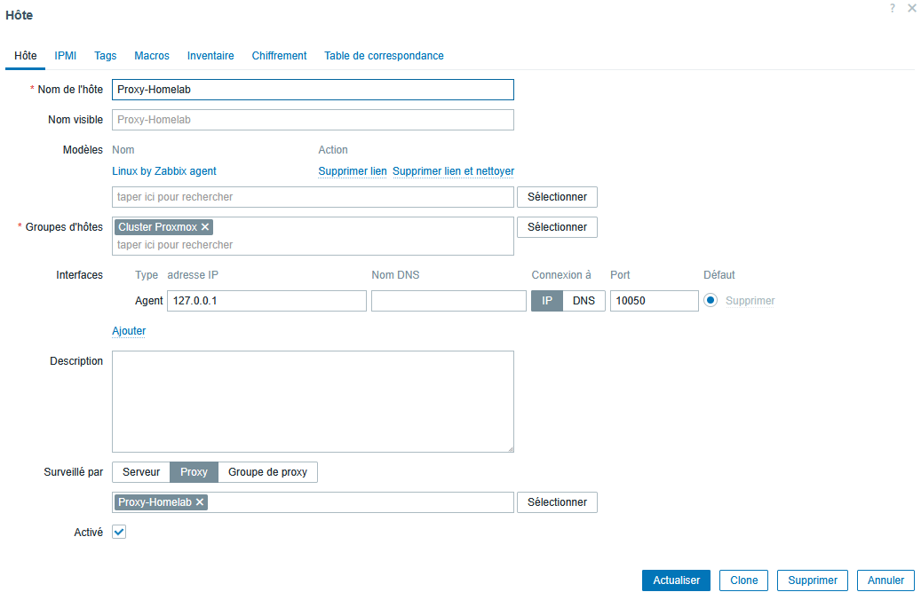The image size is (921, 600).
Task: Click the Actualiser button
Action: click(x=676, y=580)
